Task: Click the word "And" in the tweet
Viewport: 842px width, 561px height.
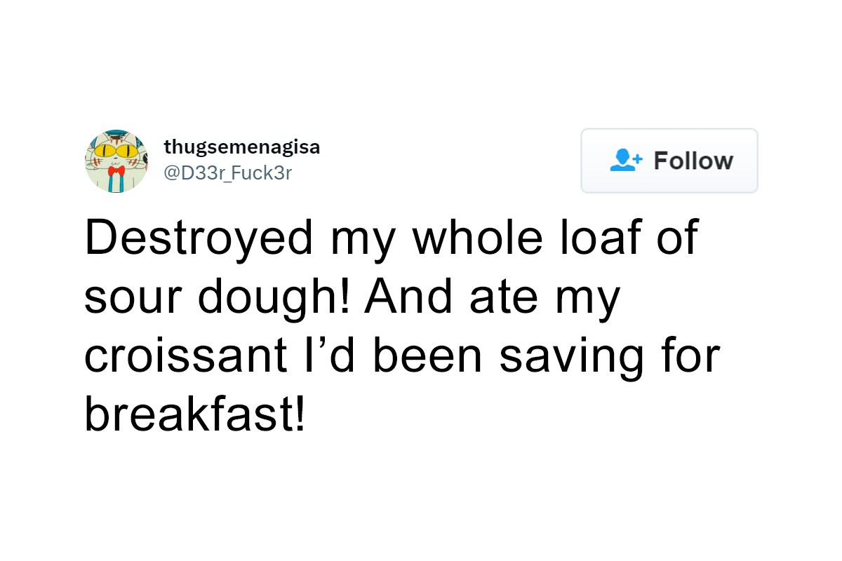Action: click(408, 297)
